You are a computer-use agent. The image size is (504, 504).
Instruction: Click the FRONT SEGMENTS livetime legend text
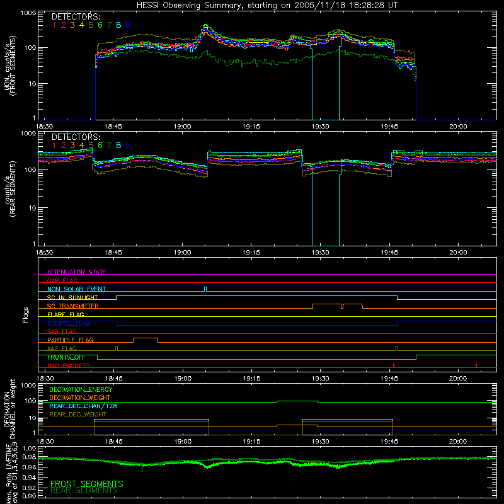pos(87,484)
